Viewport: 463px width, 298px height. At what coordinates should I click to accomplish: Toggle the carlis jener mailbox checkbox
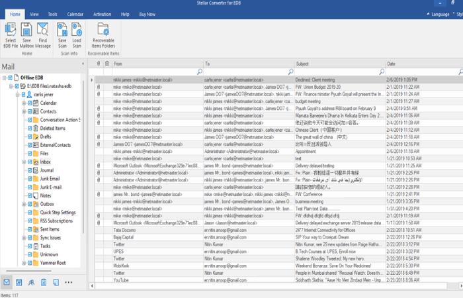coord(23,95)
